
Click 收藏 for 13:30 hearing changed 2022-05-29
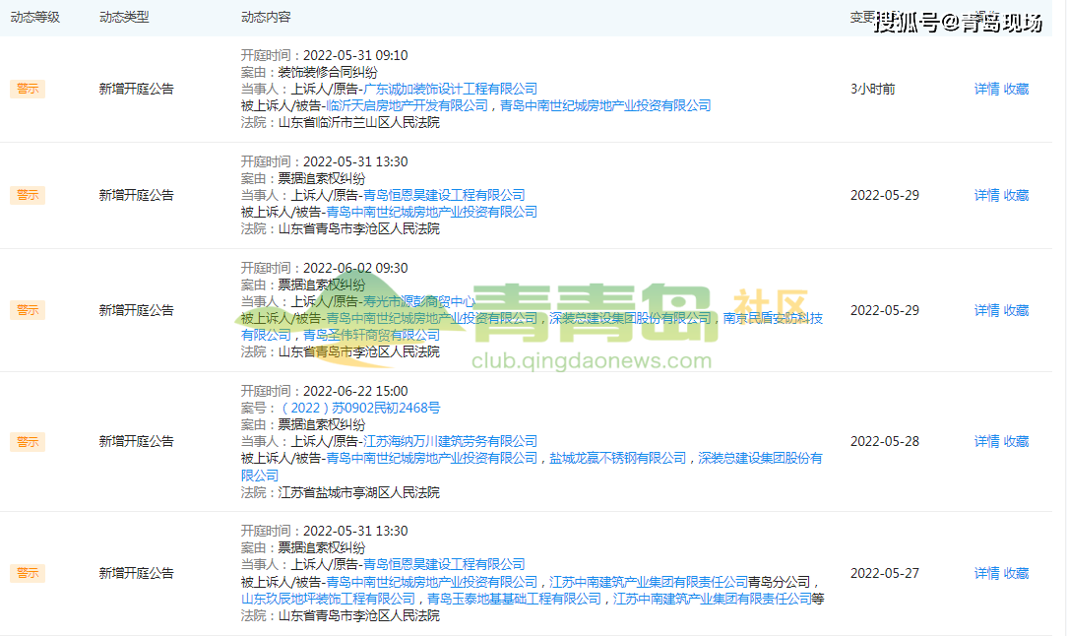coord(1016,195)
